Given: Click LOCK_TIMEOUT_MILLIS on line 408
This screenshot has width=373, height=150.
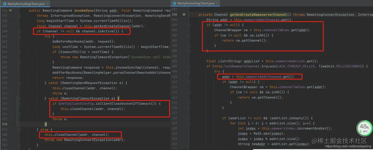Looking at the screenshot, I should pyautogui.click(x=296, y=66).
